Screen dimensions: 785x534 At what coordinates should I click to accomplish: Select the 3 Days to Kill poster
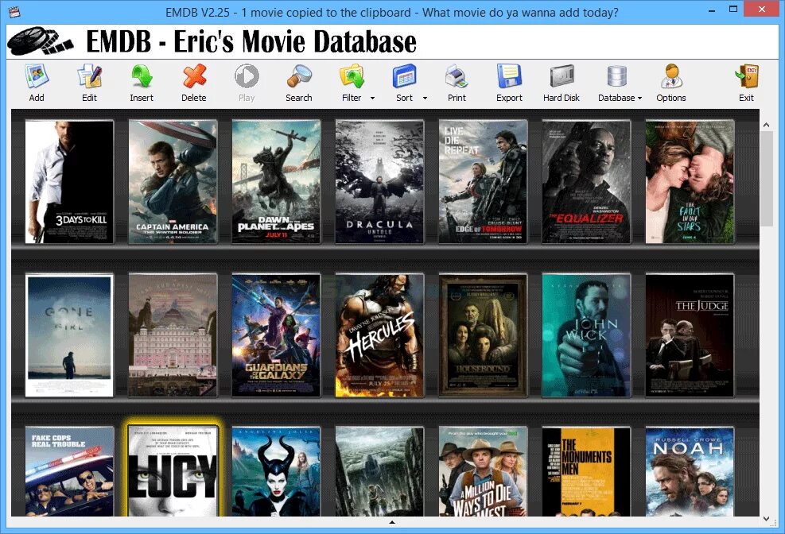point(69,182)
